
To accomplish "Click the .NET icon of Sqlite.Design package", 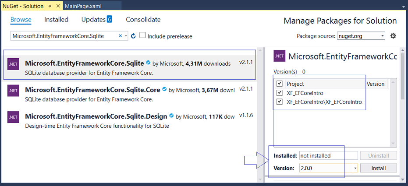I will coord(12,117).
